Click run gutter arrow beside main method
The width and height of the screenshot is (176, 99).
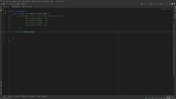pos(6,13)
